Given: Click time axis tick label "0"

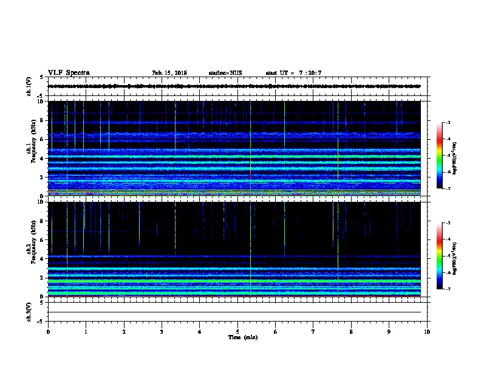Looking at the screenshot, I should coord(48,332).
